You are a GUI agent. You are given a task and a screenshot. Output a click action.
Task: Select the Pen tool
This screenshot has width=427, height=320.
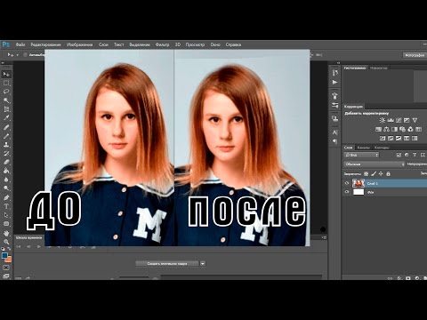point(6,197)
